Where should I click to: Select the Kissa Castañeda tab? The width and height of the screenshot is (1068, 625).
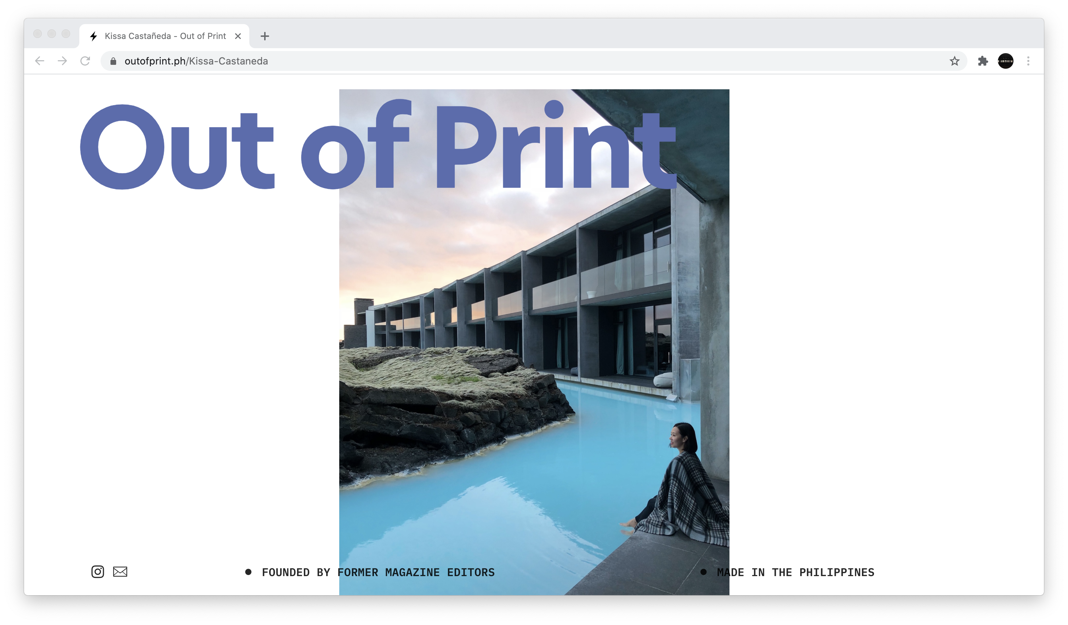165,36
